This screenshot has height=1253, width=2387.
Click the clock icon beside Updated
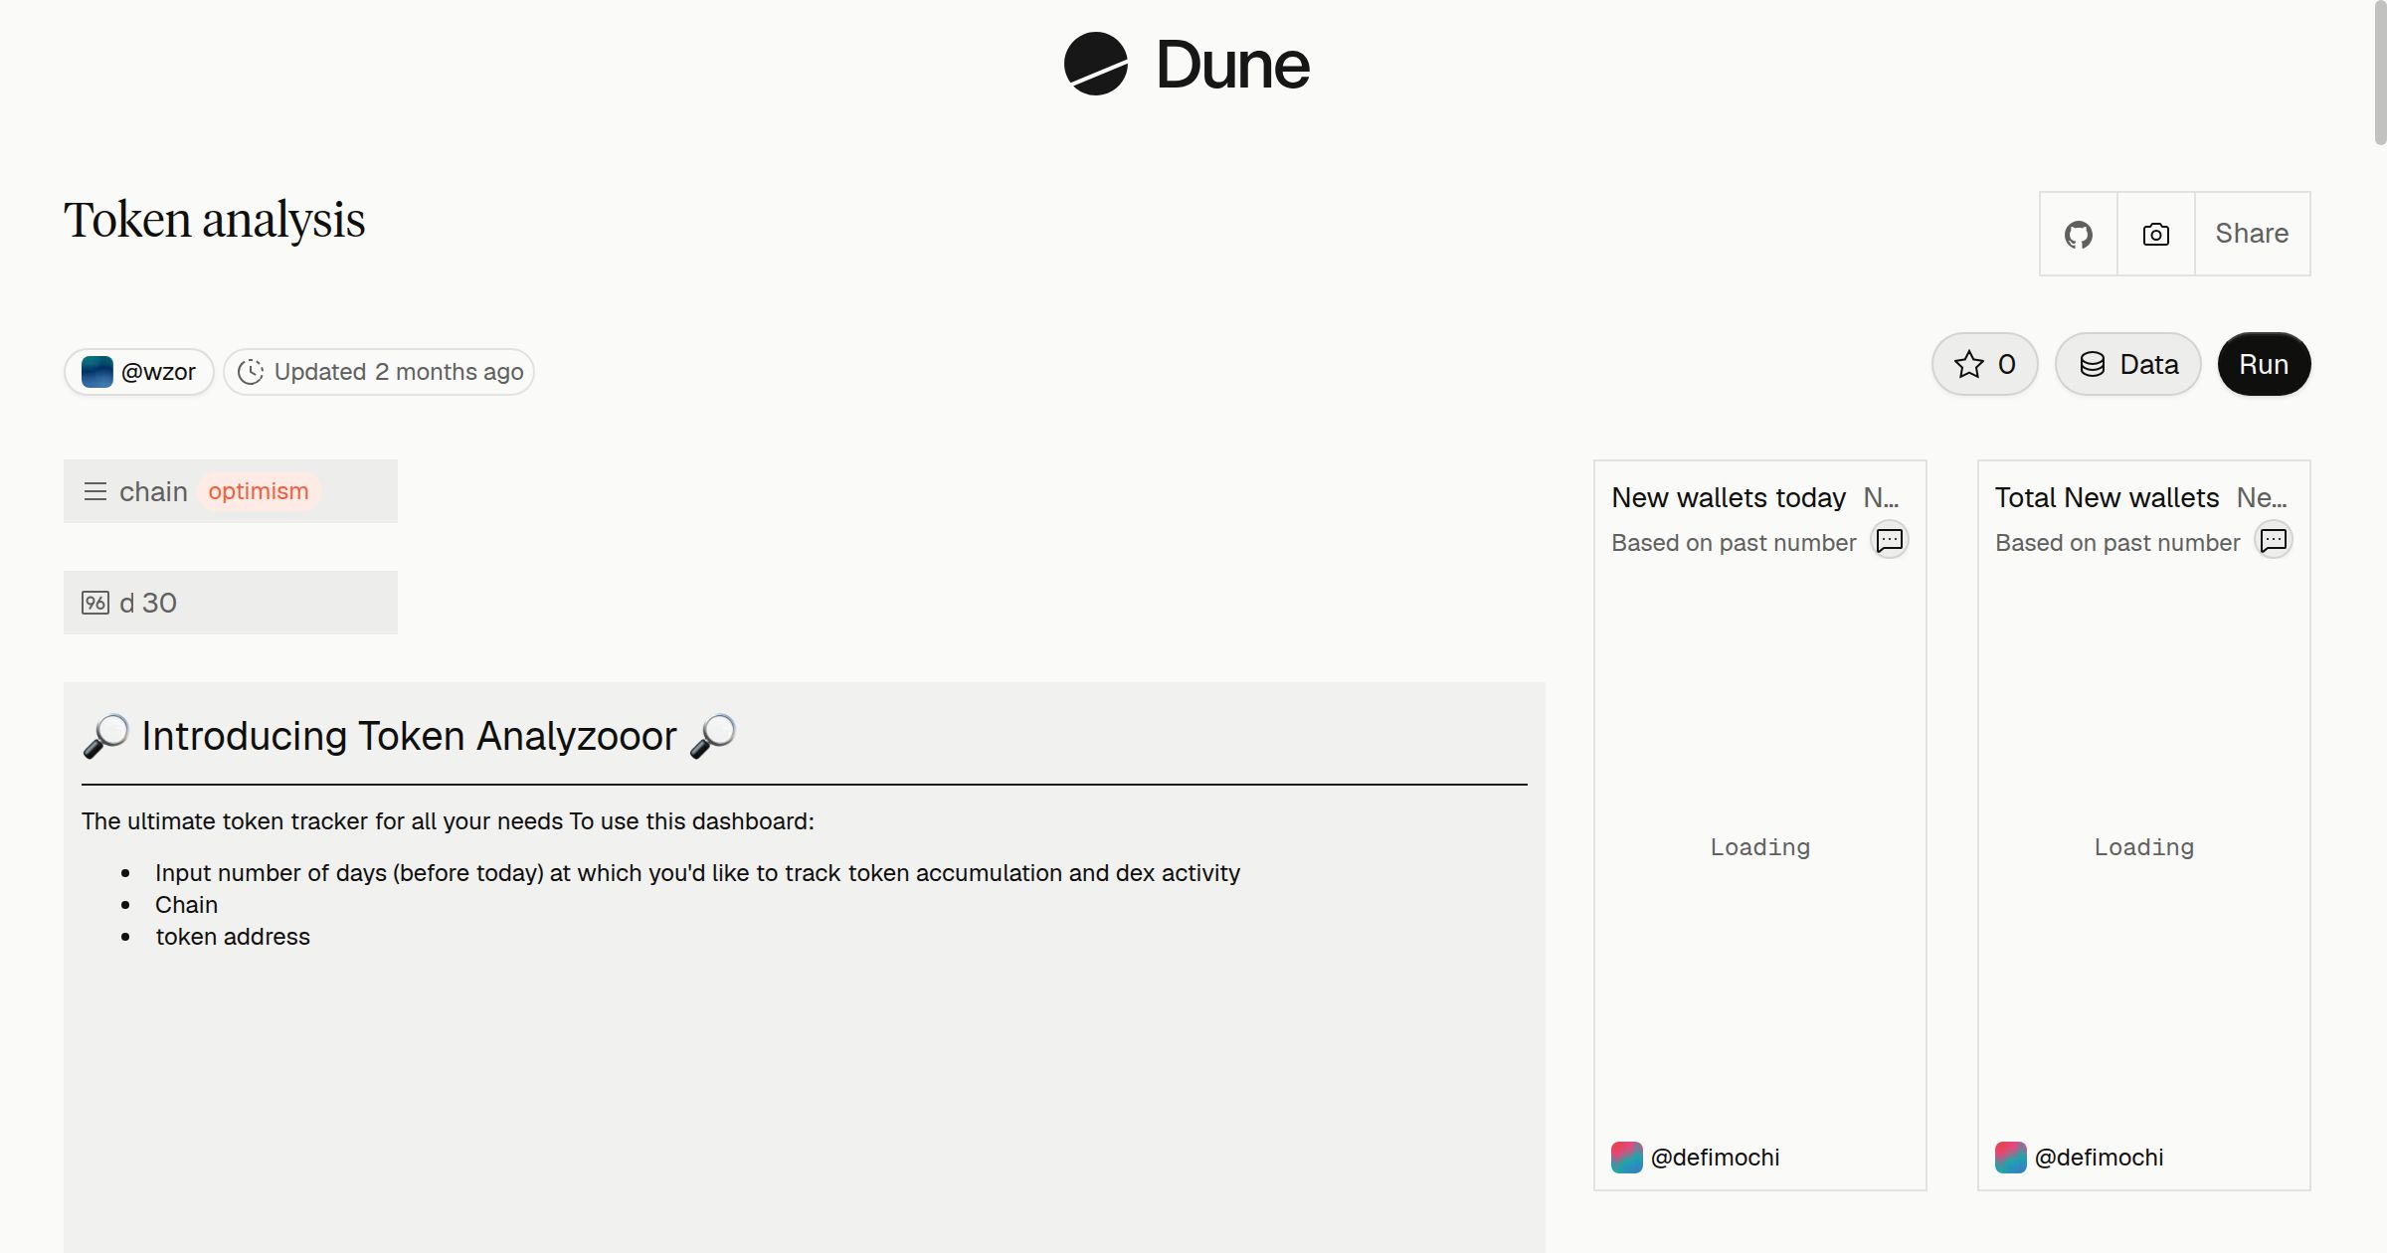click(251, 372)
